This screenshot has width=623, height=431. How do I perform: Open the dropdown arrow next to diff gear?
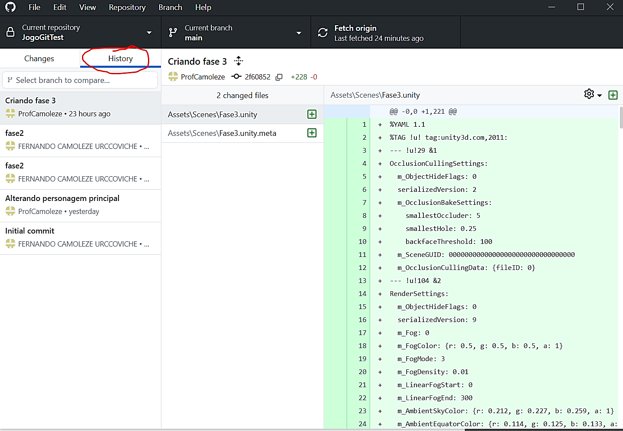point(600,95)
